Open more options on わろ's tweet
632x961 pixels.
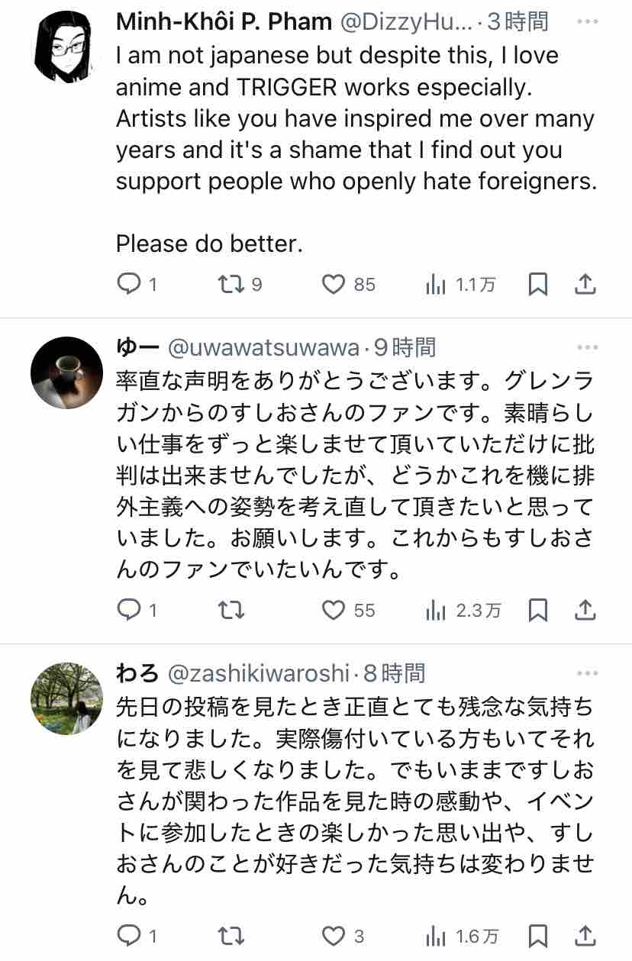587,673
